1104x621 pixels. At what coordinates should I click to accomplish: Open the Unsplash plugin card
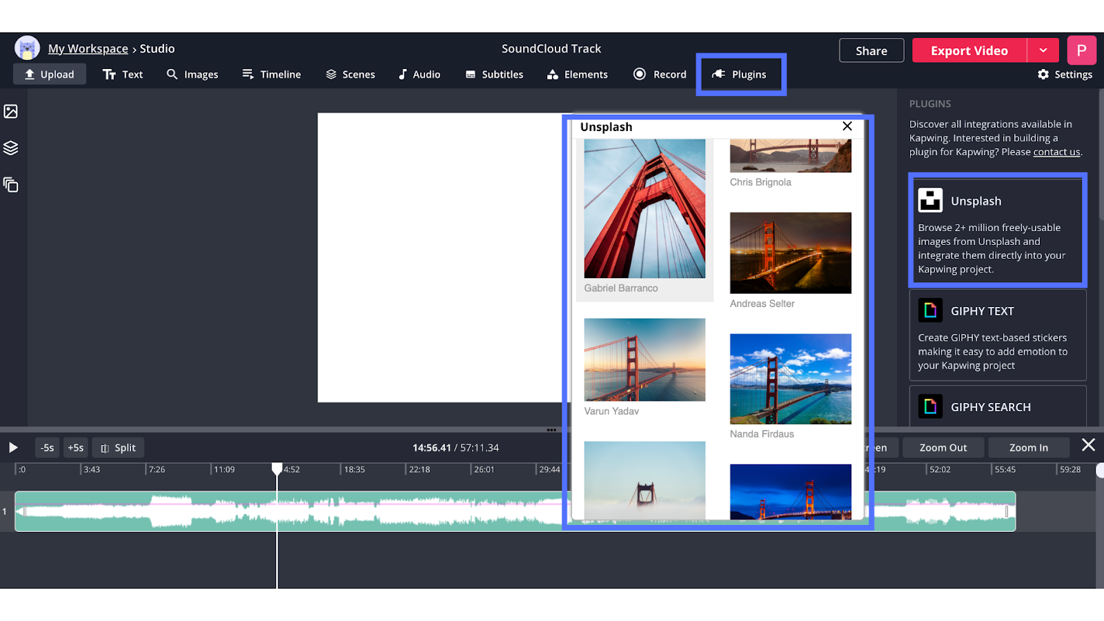997,231
